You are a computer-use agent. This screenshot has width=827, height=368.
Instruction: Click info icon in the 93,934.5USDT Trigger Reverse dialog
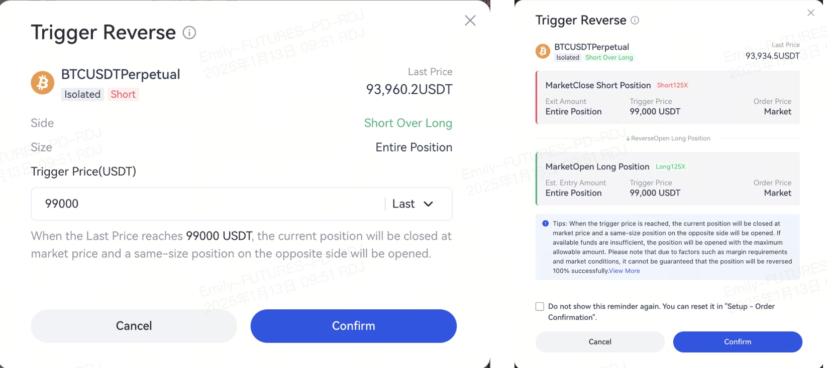(x=635, y=21)
